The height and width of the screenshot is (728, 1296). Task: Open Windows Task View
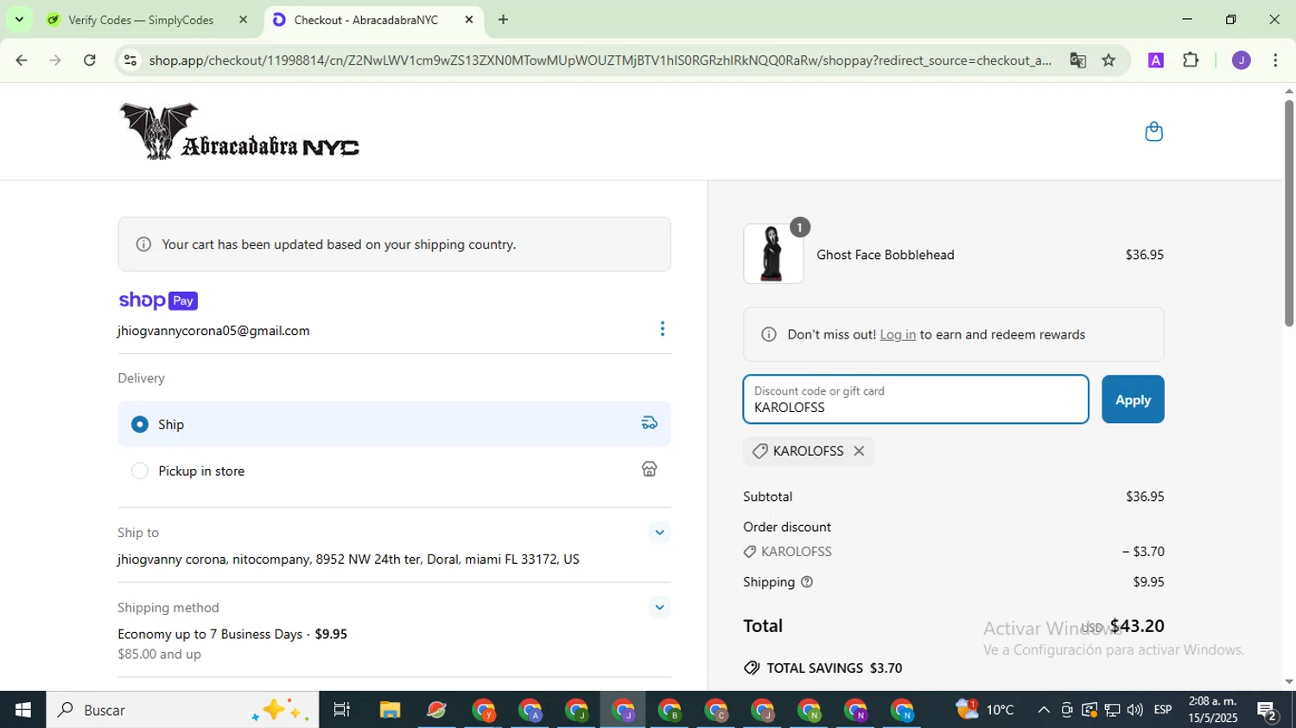pyautogui.click(x=342, y=710)
